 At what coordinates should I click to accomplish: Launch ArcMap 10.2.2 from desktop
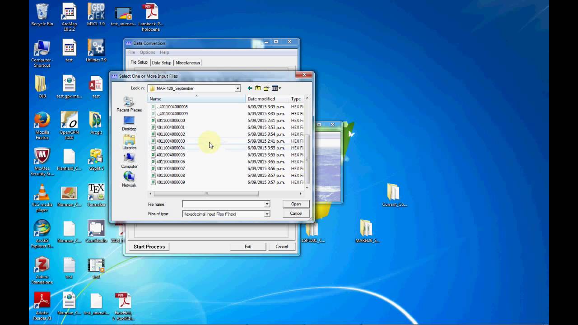click(69, 17)
